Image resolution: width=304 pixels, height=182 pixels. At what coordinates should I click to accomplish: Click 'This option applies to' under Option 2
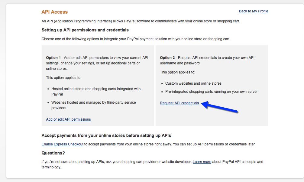[178, 72]
